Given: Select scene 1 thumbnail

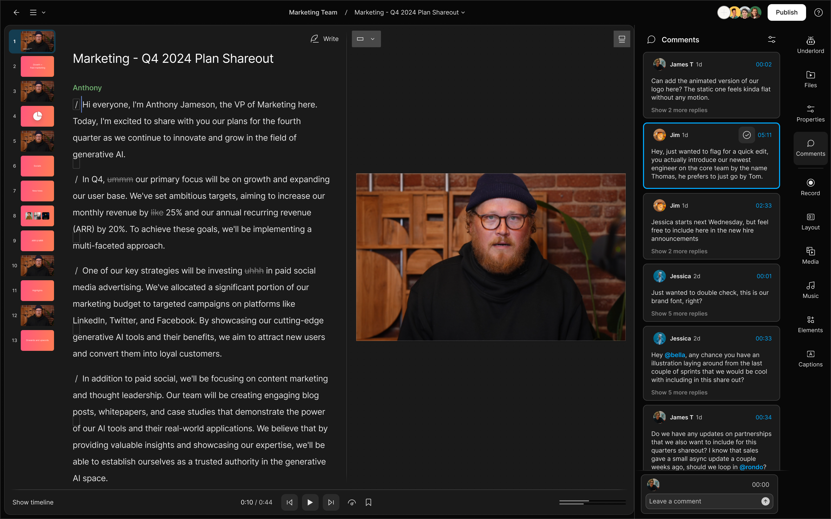Looking at the screenshot, I should click(x=37, y=41).
